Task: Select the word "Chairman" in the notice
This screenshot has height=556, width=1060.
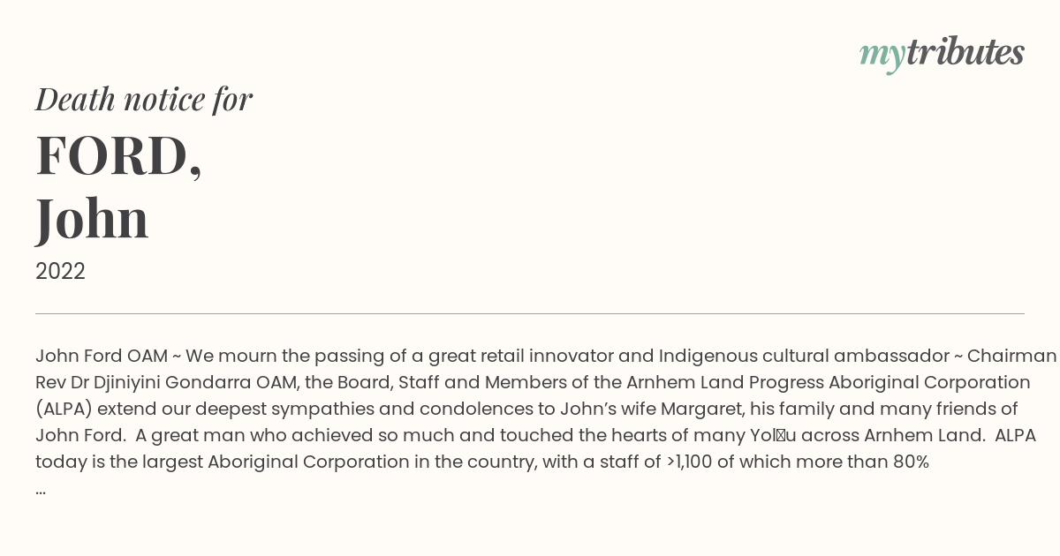Action: point(1012,357)
